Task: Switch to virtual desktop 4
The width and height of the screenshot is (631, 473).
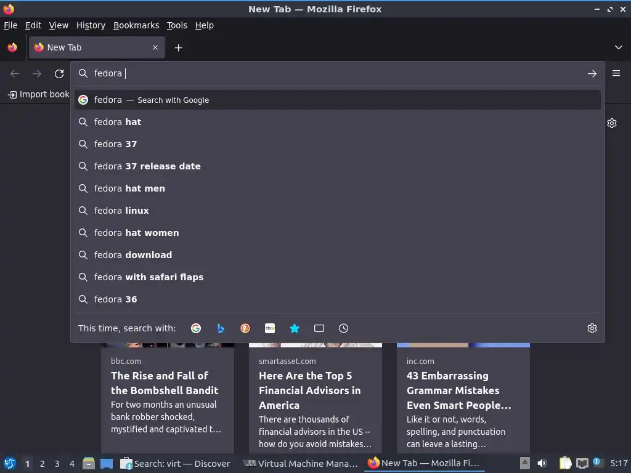Action: (x=72, y=464)
